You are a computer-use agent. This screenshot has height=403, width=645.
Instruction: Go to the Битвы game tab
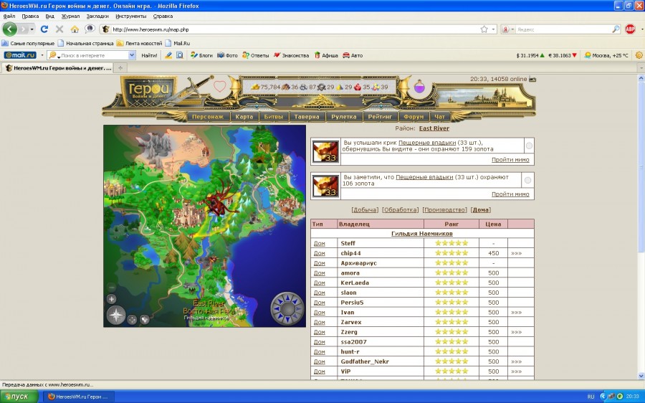(x=274, y=116)
